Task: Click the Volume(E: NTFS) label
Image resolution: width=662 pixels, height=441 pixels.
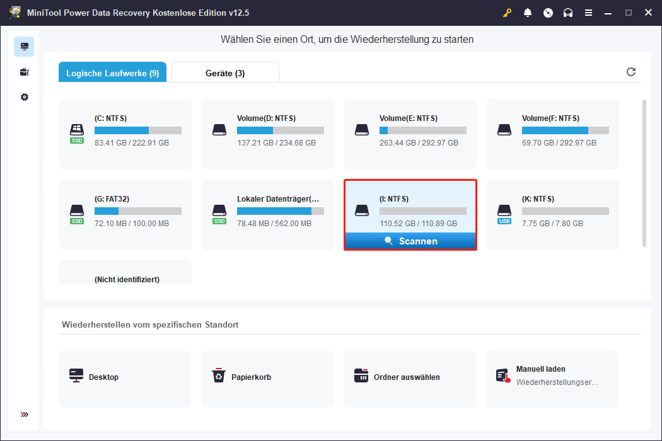Action: click(x=409, y=118)
